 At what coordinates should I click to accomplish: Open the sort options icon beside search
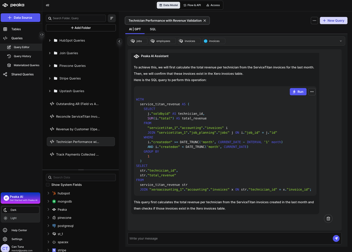(112, 18)
